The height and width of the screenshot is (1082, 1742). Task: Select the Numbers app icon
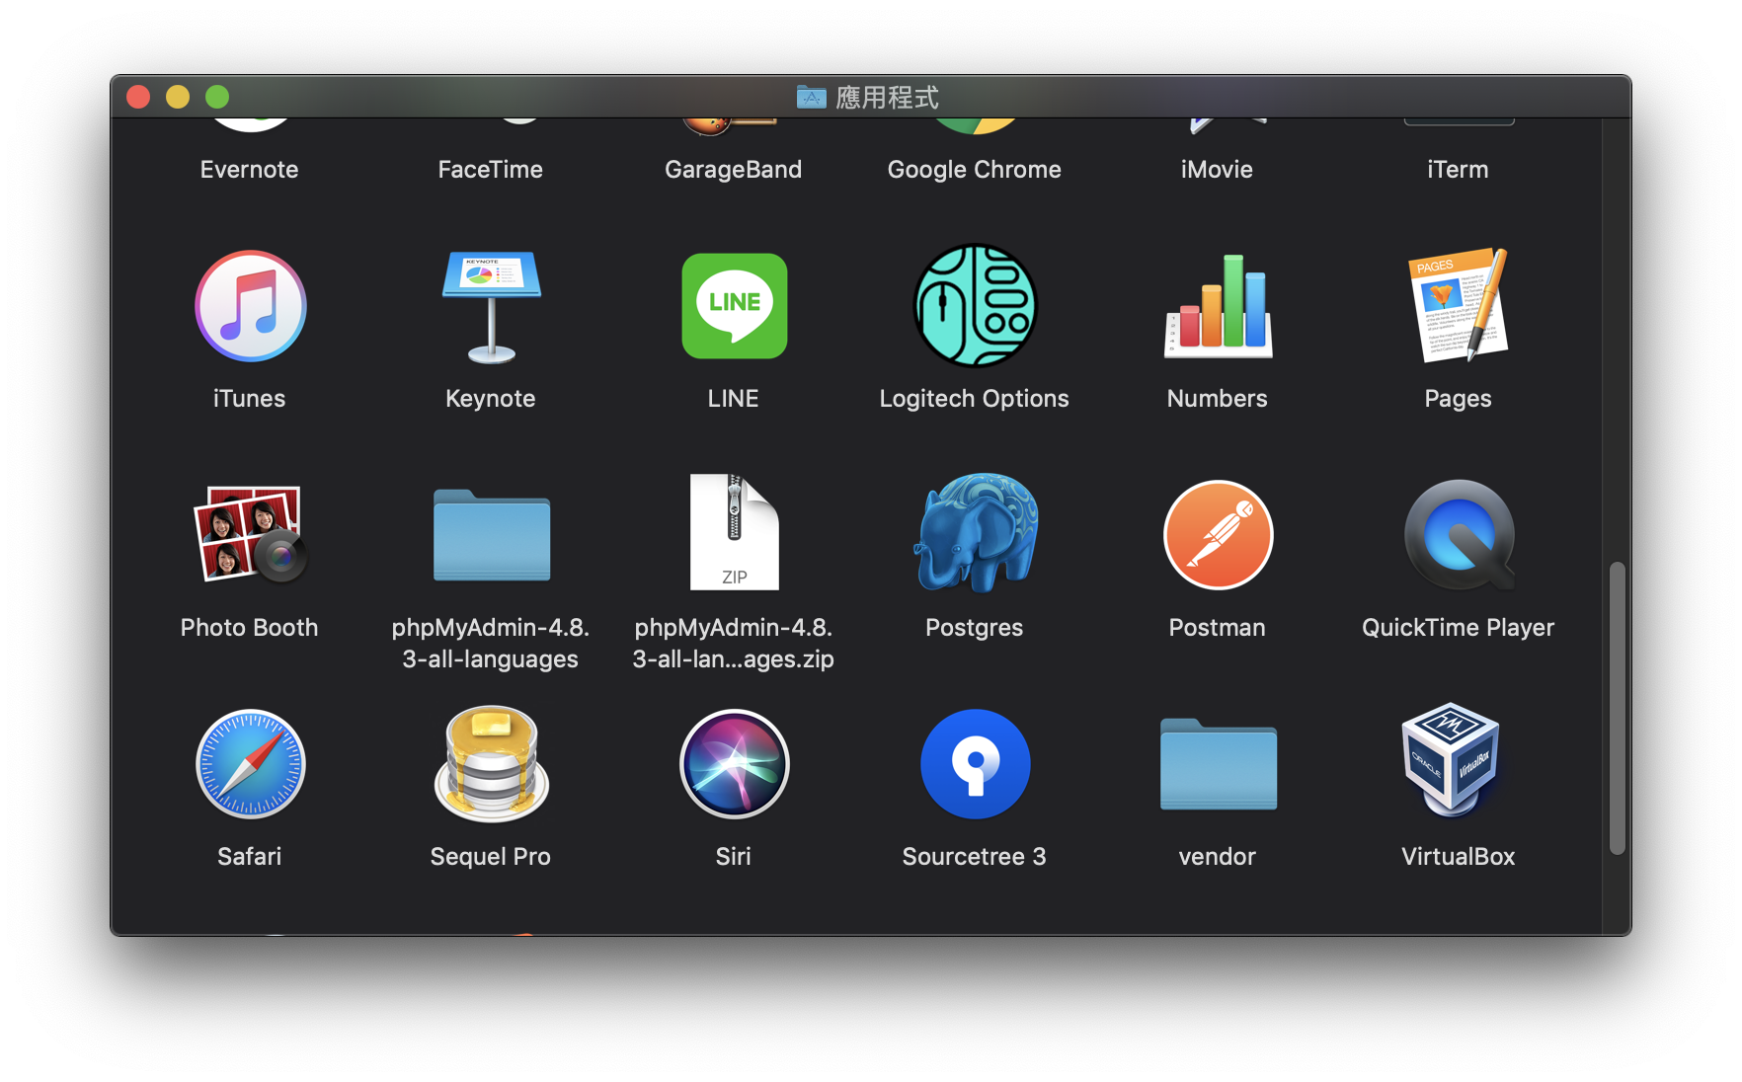1218,306
